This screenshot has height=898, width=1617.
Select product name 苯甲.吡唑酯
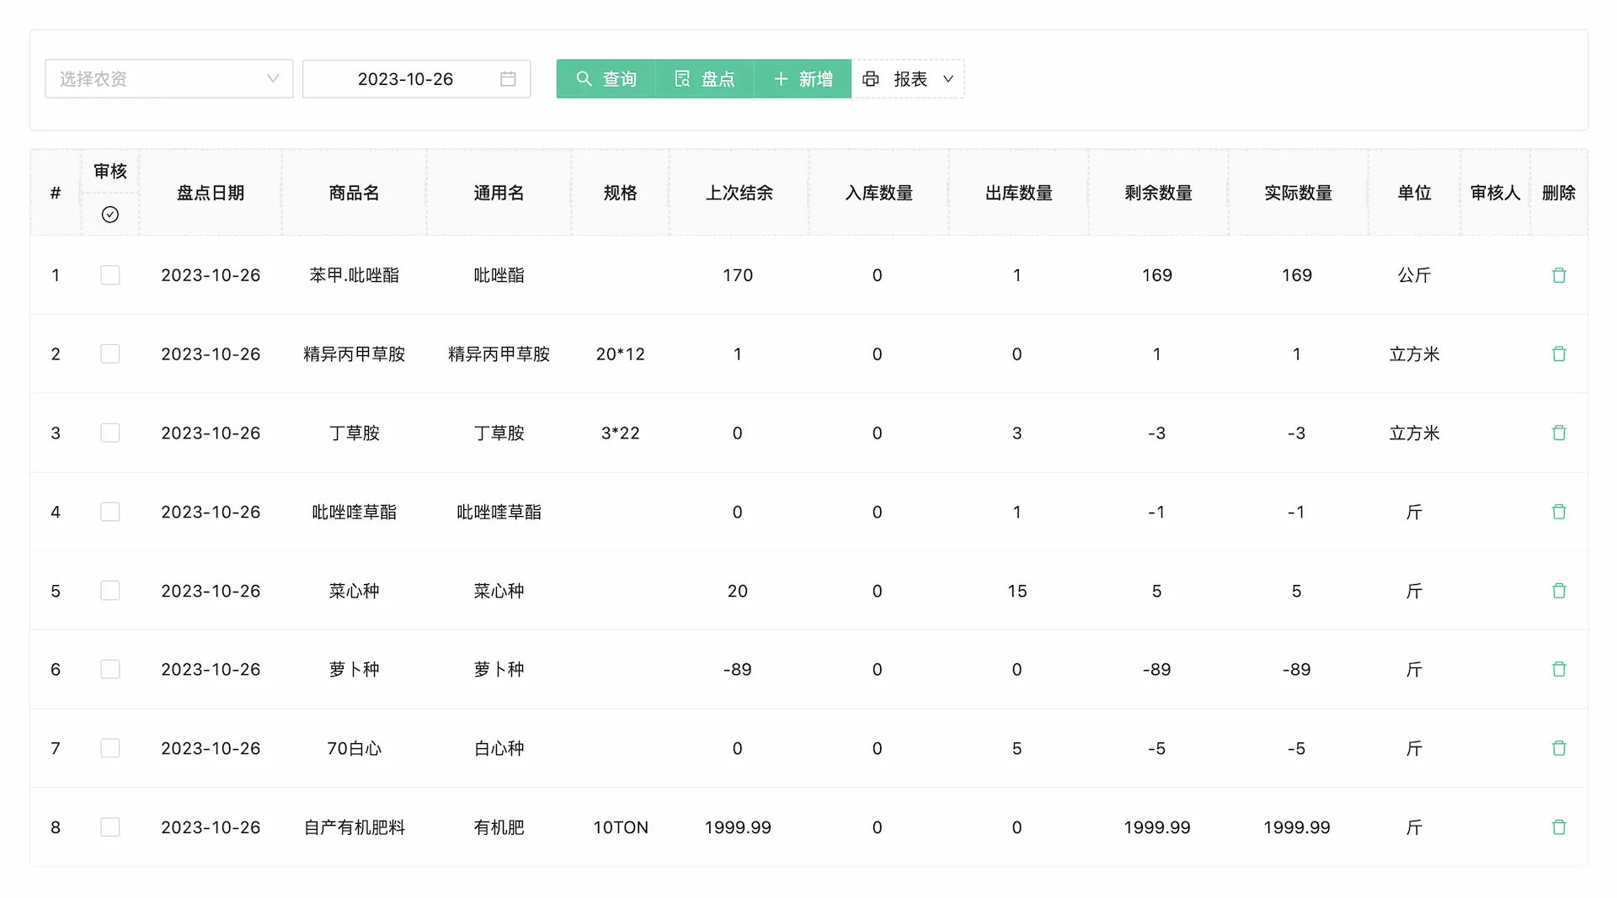click(354, 275)
